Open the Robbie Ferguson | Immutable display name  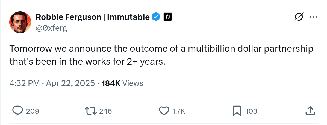tap(93, 17)
